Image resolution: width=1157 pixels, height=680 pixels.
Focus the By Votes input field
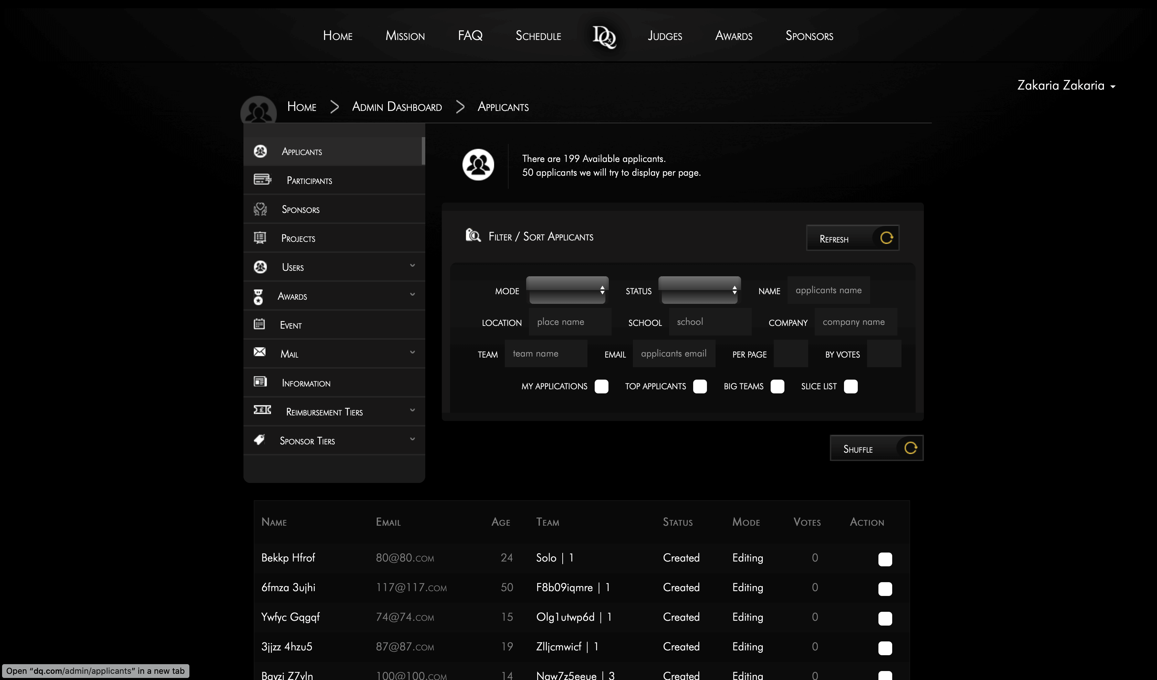(x=884, y=353)
